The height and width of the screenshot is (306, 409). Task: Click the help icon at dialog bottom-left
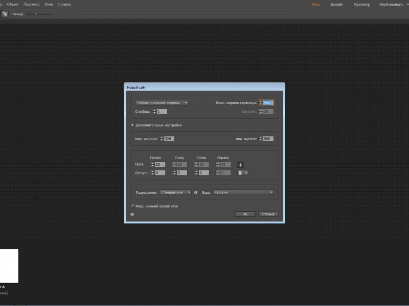click(132, 214)
